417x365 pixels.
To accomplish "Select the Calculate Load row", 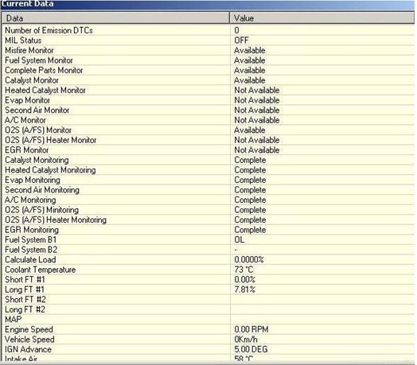I will (208, 260).
